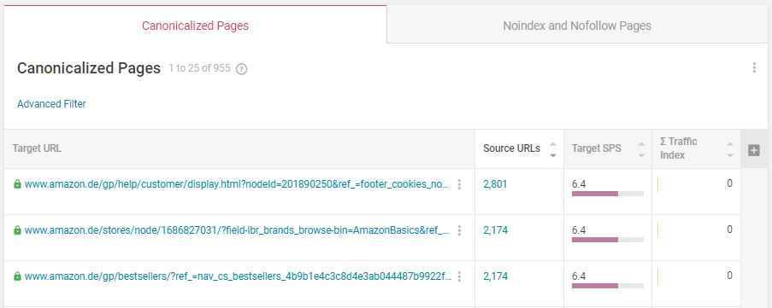Open help icon next to Canonicalized Pages count
Image resolution: width=772 pixels, height=308 pixels.
point(241,69)
